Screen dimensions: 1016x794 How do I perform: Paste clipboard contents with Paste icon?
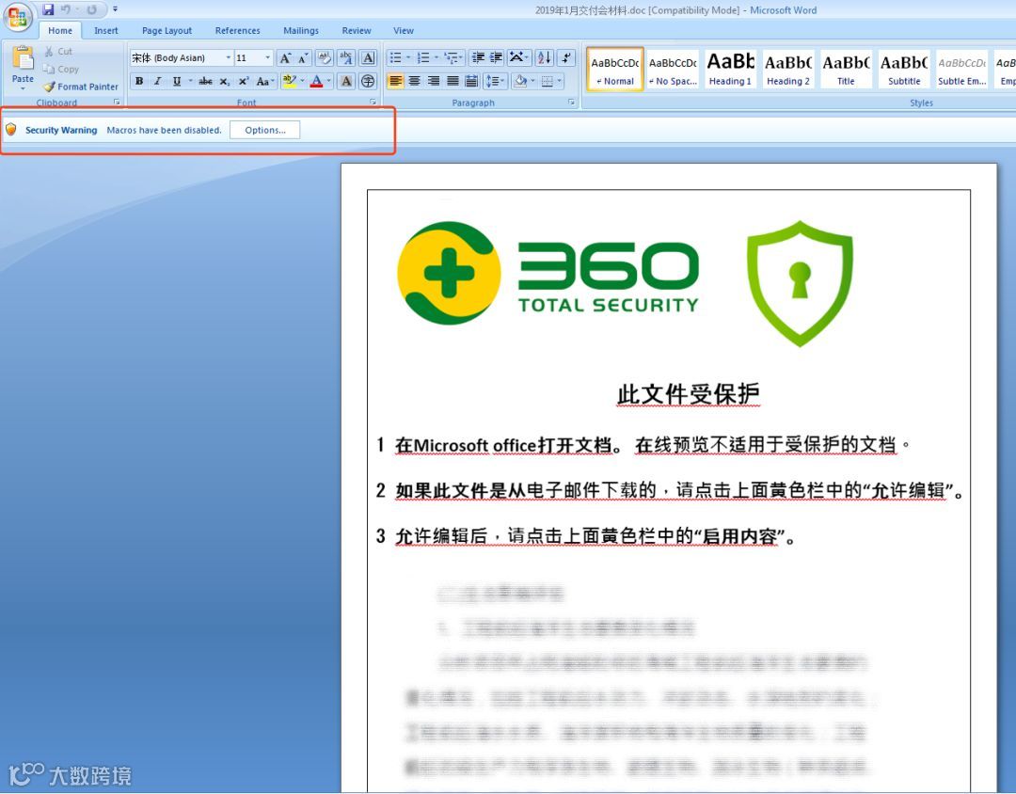23,58
